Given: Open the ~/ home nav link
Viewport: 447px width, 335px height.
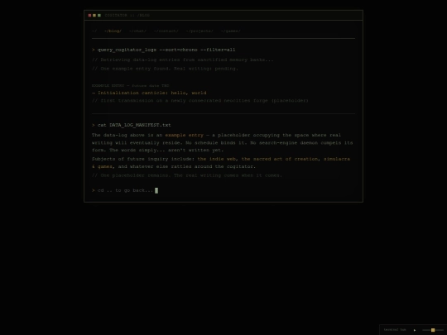Looking at the screenshot, I should point(94,31).
